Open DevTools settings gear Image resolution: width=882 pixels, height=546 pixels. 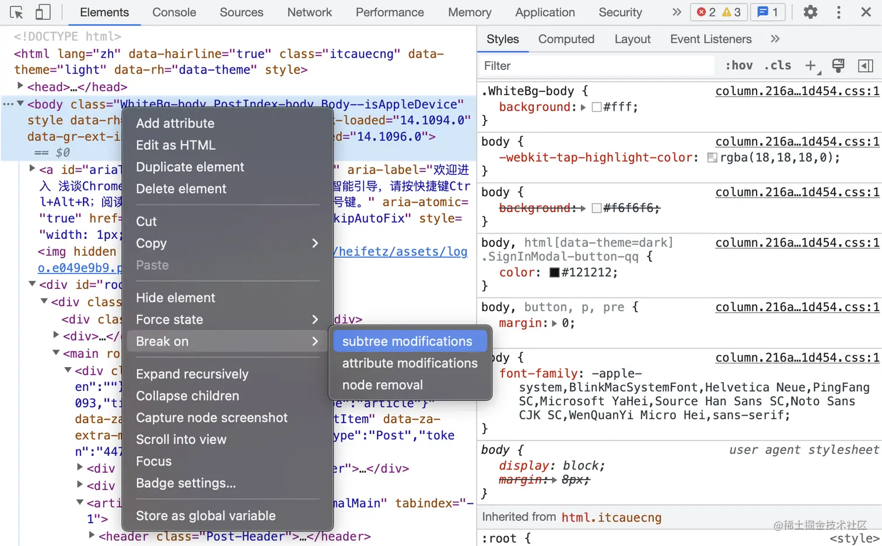pyautogui.click(x=810, y=12)
